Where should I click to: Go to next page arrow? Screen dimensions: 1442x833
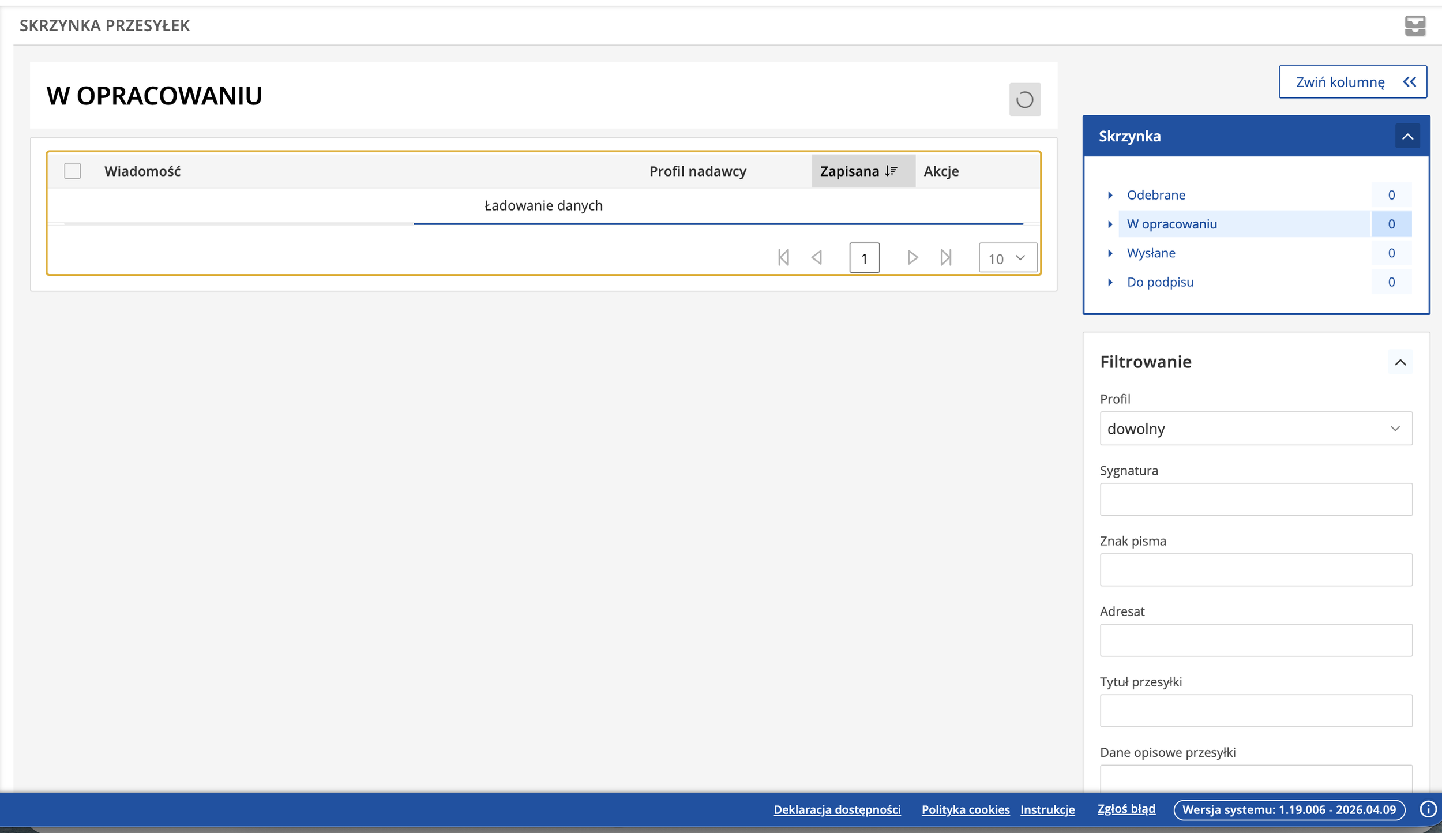pyautogui.click(x=912, y=257)
